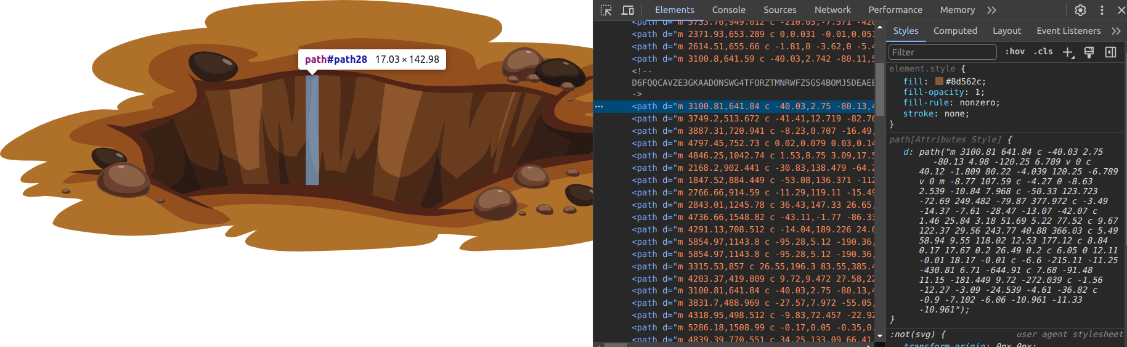Show more DevTools tabs after Memory

pyautogui.click(x=991, y=10)
